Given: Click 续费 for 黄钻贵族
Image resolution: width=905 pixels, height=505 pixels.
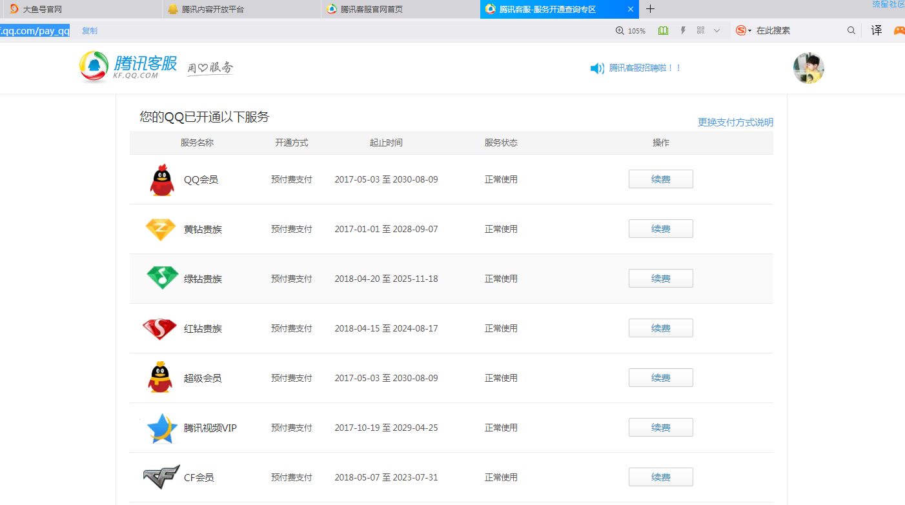Looking at the screenshot, I should 661,229.
